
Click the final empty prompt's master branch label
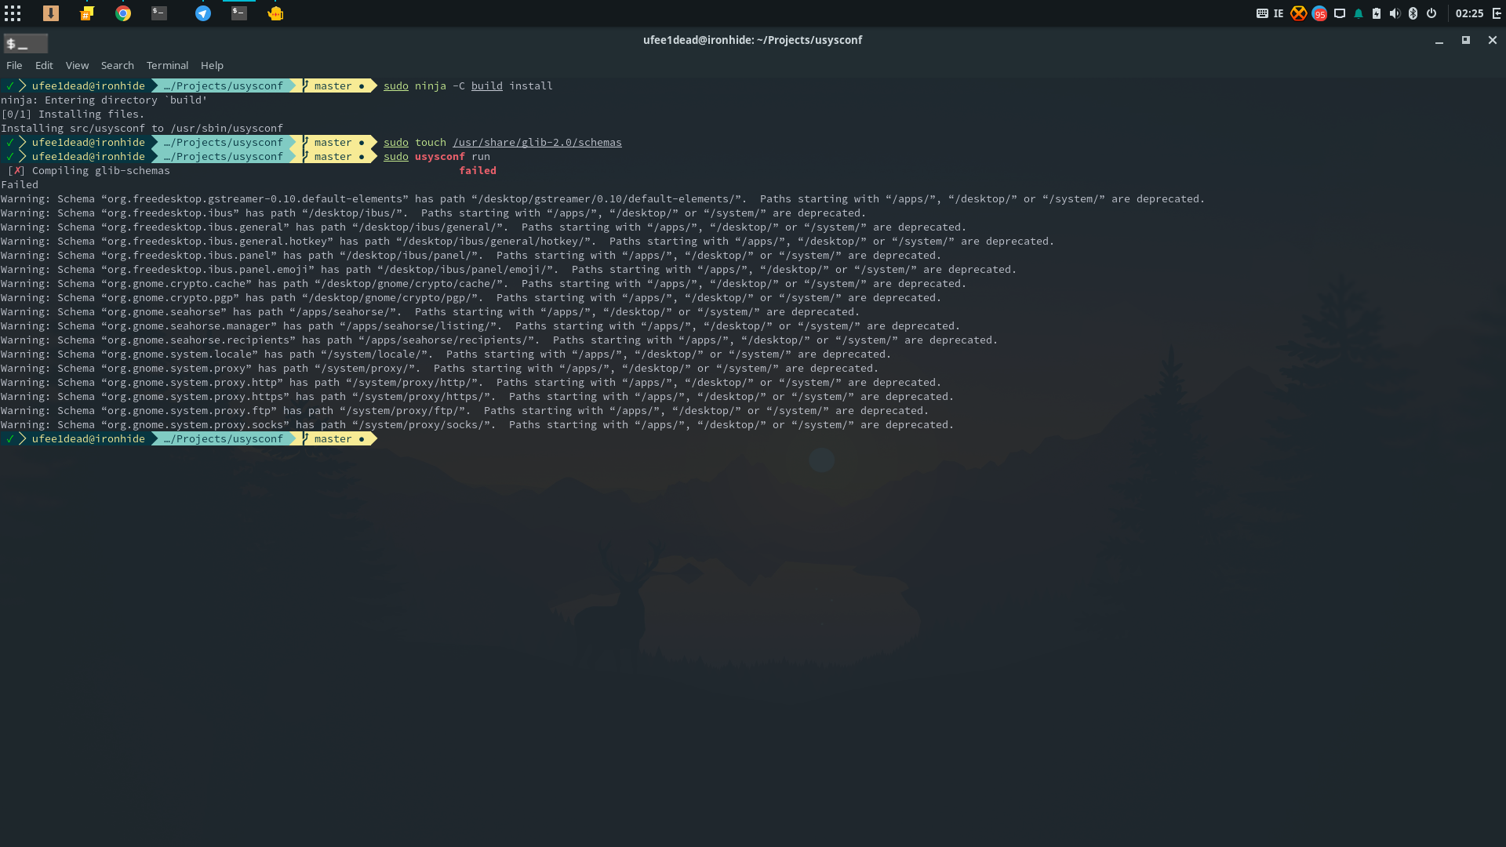tap(333, 438)
